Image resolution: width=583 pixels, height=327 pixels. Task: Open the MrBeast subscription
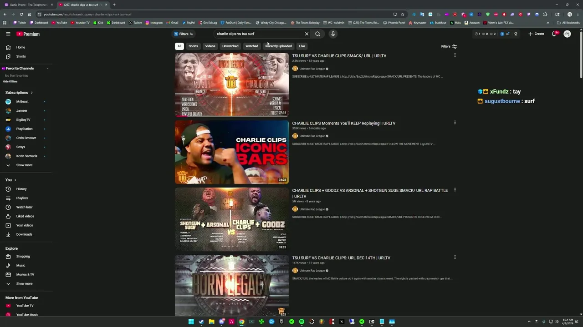pos(26,102)
